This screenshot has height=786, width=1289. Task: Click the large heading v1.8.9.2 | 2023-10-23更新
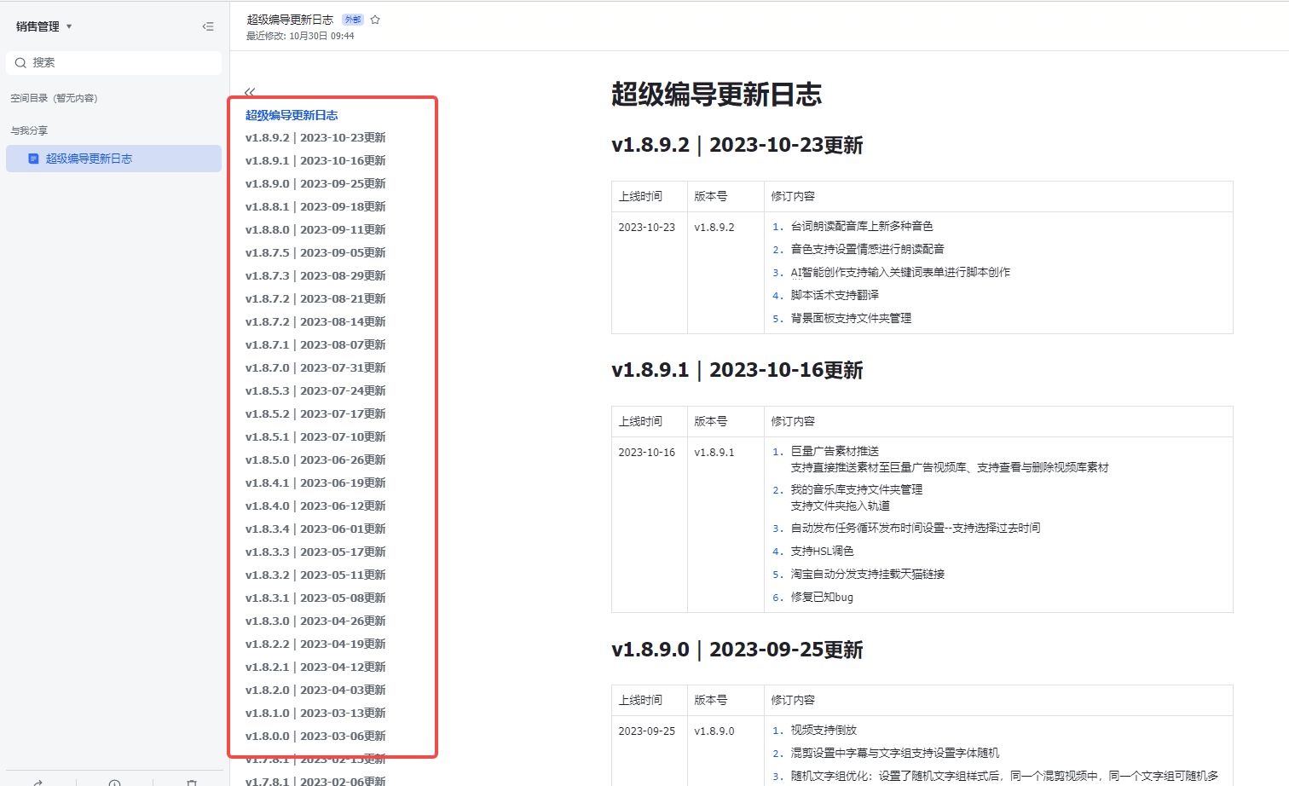(x=737, y=145)
